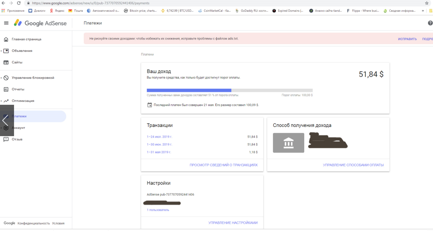Click the Отзыв feedback icon

click(x=6, y=139)
